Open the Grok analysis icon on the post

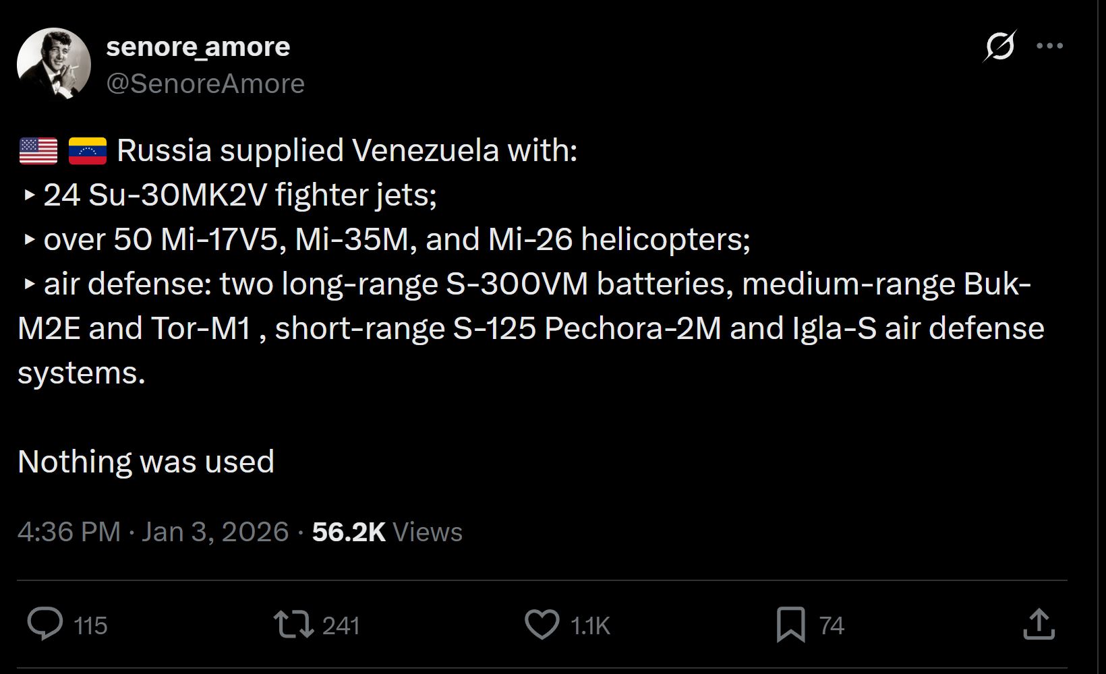[999, 45]
